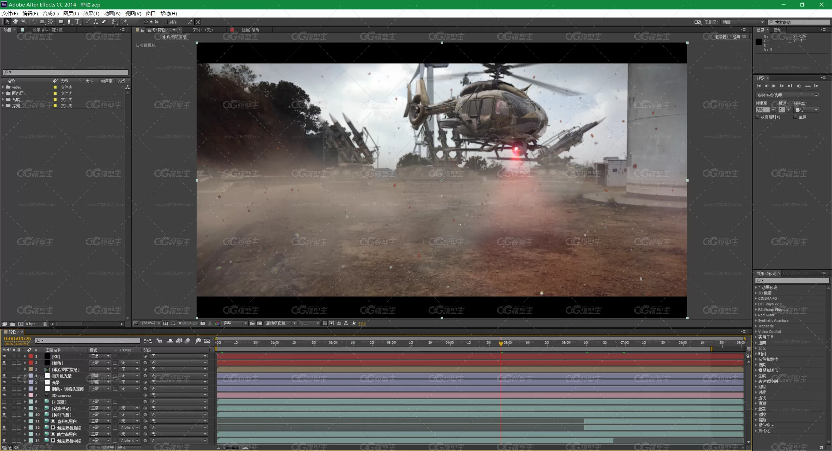This screenshot has height=451, width=832.
Task: Toggle motion blur switch in timeline header
Action: [x=187, y=341]
